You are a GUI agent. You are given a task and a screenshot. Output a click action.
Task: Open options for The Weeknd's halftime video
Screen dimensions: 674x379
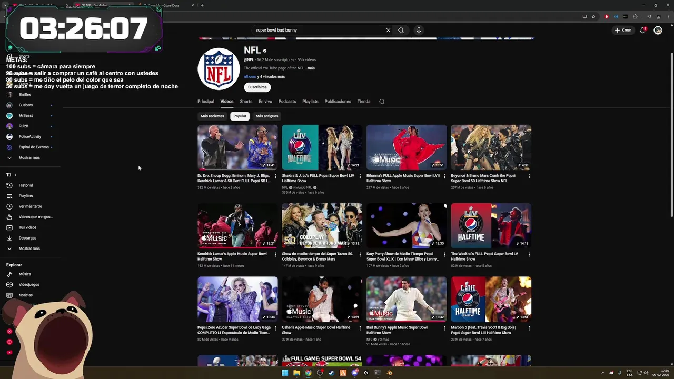[529, 255]
